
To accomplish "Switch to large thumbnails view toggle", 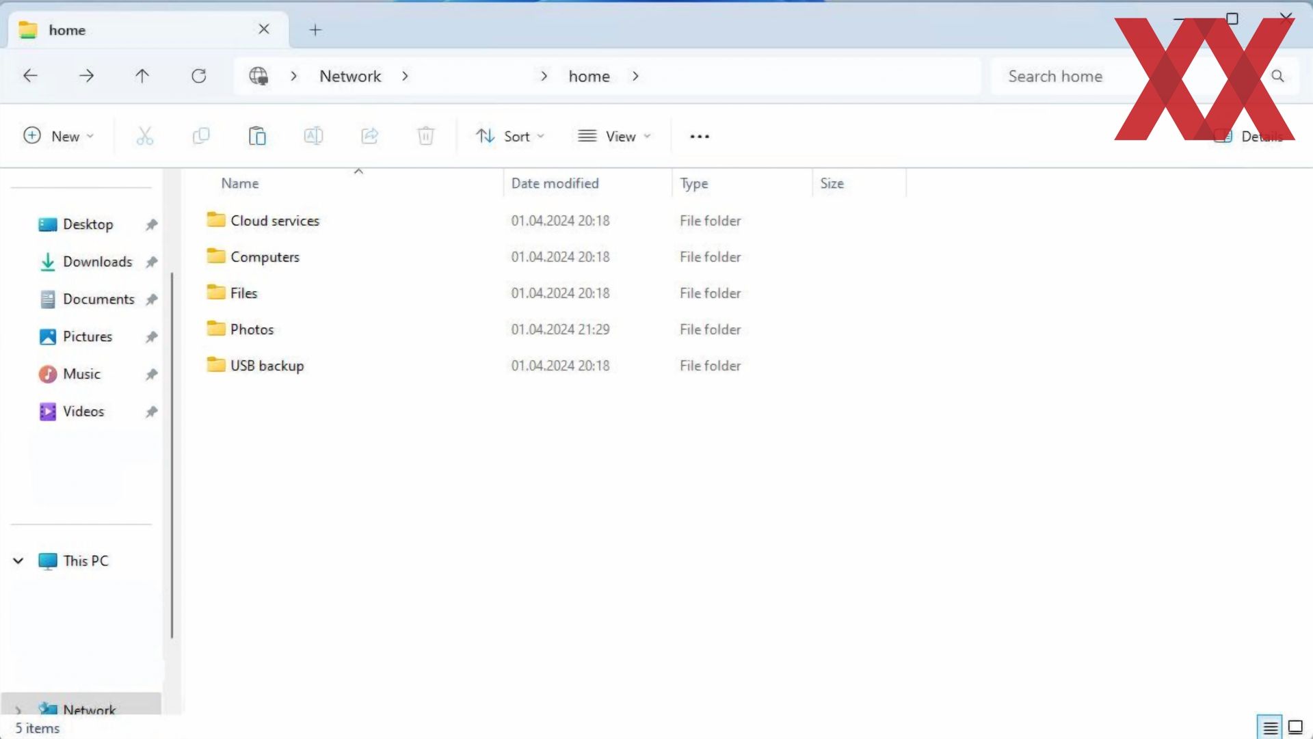I will 1295,727.
